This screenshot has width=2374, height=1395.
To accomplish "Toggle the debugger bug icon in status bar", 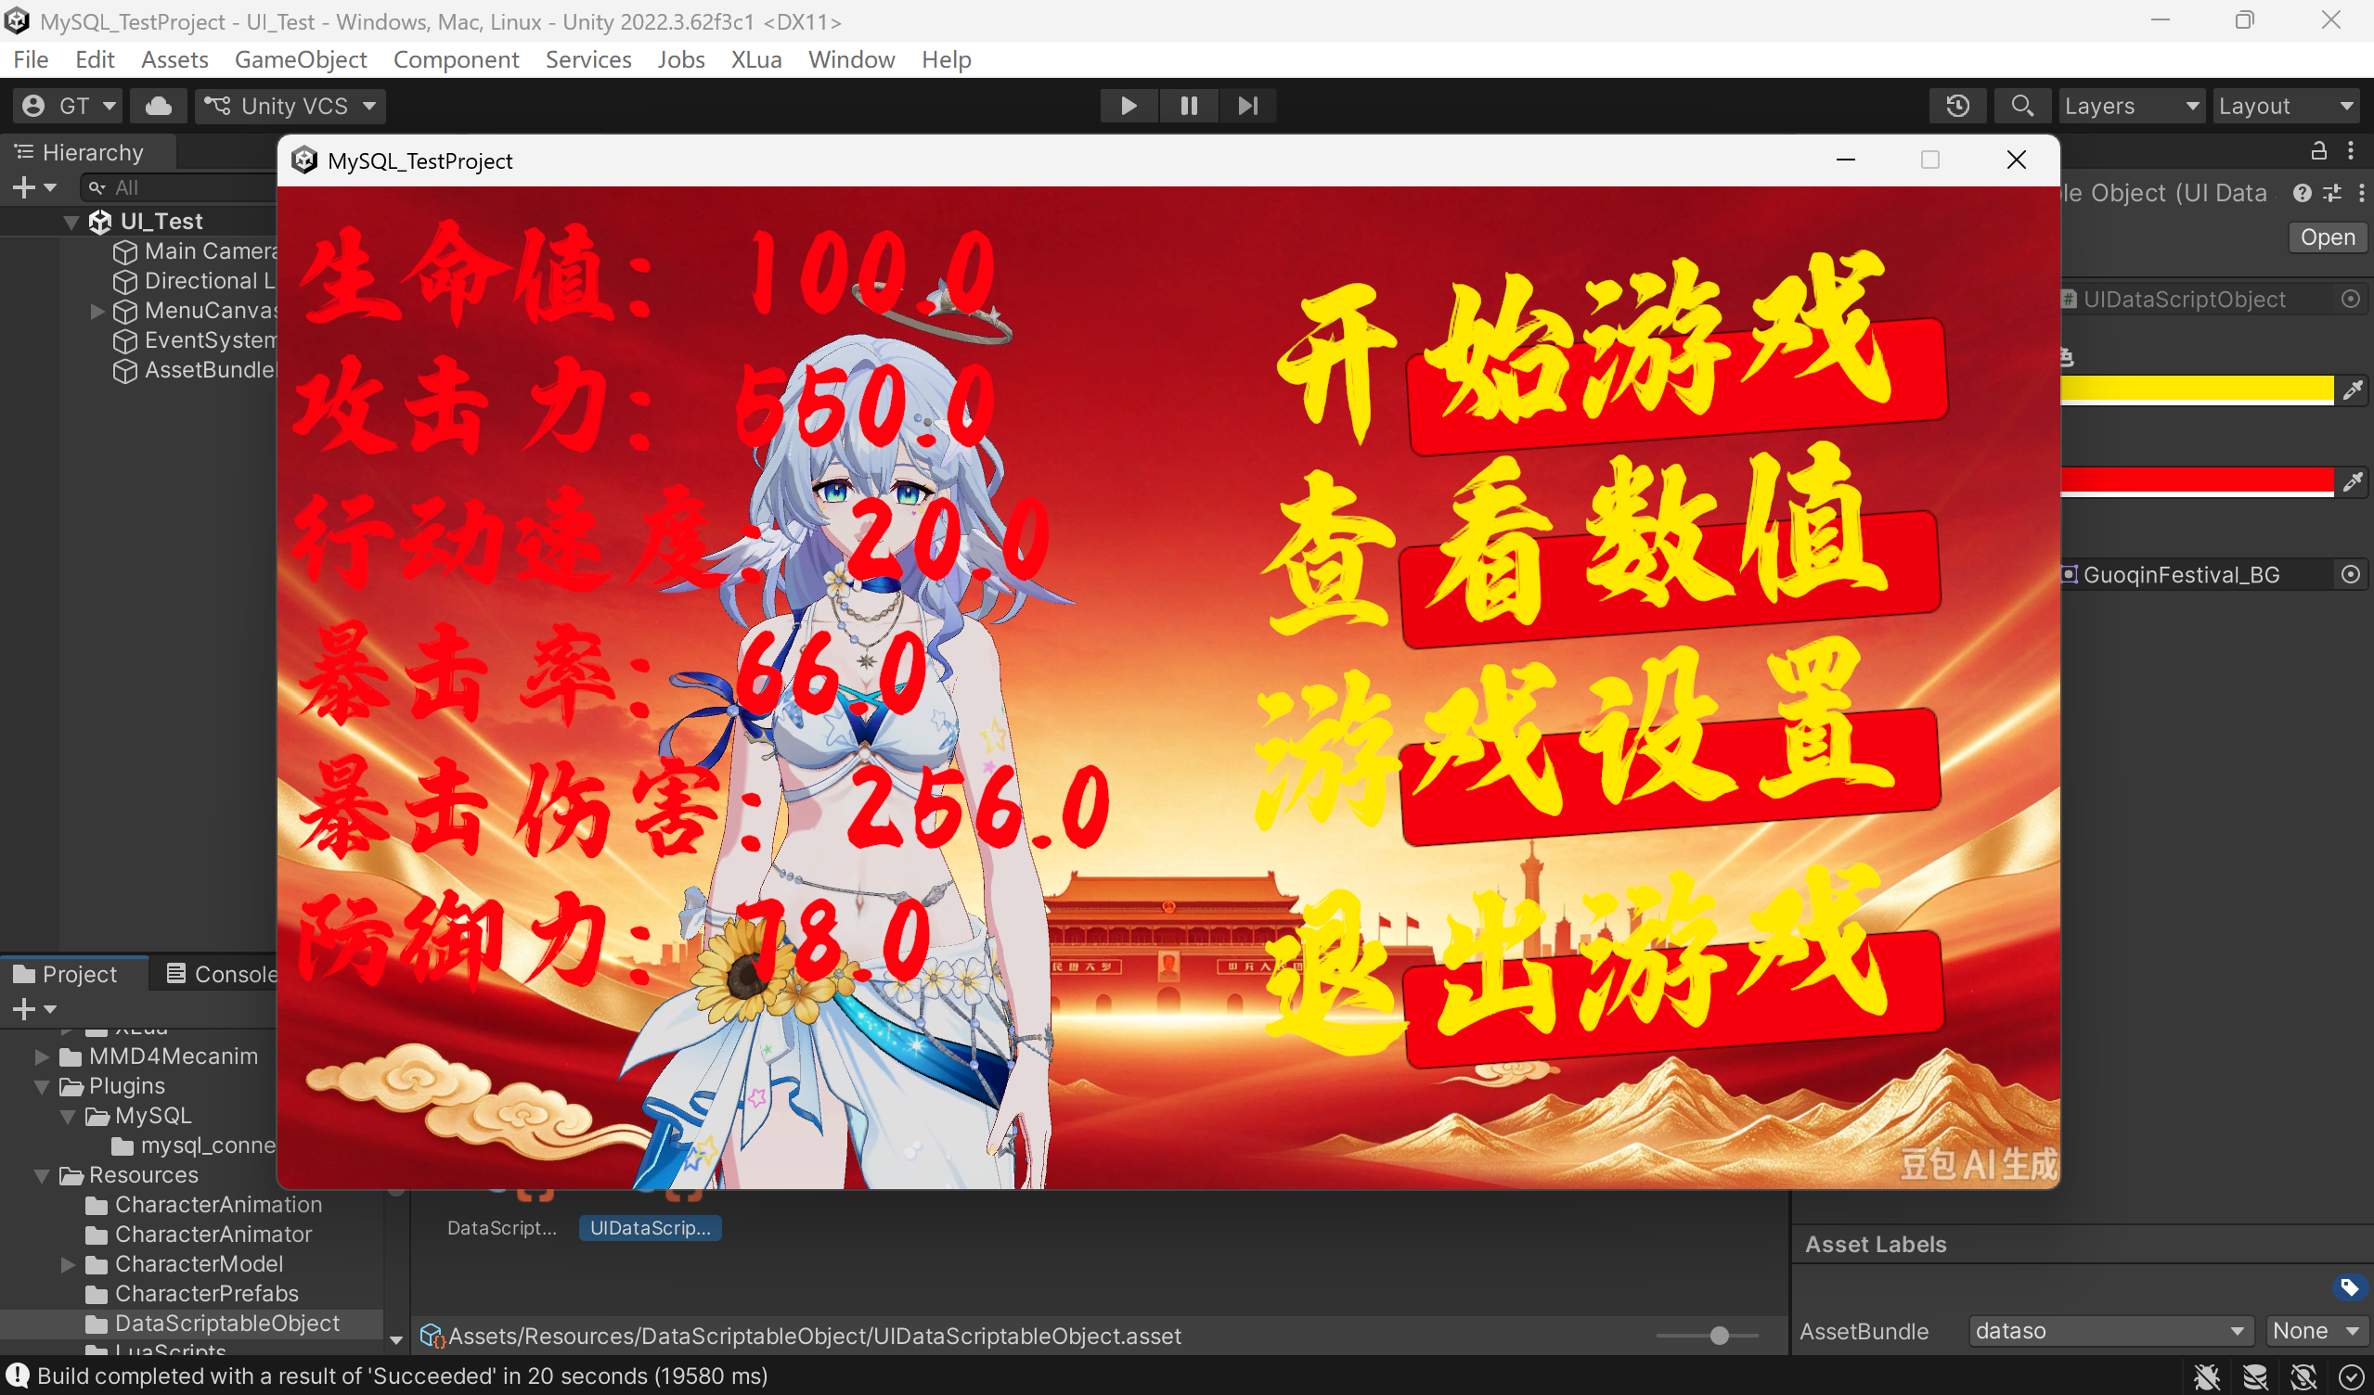I will pyautogui.click(x=2207, y=1376).
